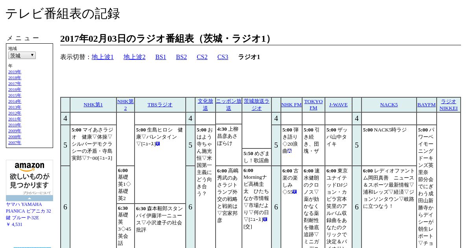Select the 6:00 レディオファントム program cell
Screen dimensions: 472x248
click(x=389, y=207)
